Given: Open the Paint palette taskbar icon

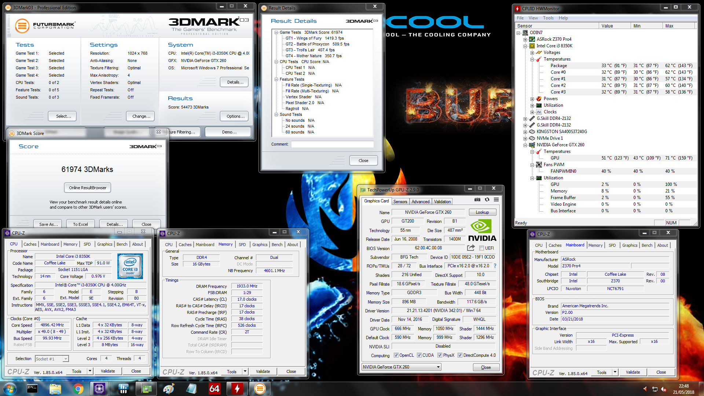Looking at the screenshot, I should pyautogui.click(x=169, y=389).
